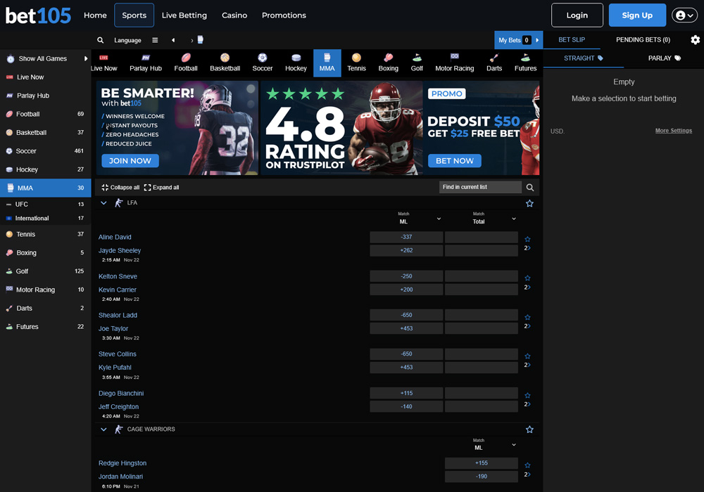Click Bet Now on the deposit promo
Image resolution: width=704 pixels, height=492 pixels.
(454, 160)
